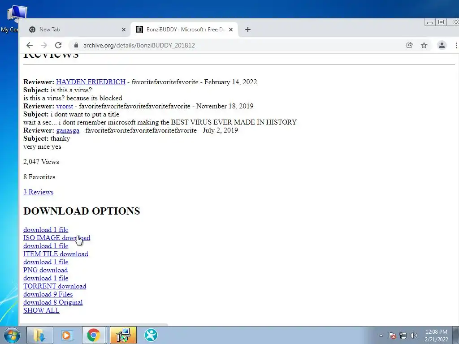
Task: Open HAYDEN FRIEDRICH reviewer profile
Action: click(x=91, y=82)
